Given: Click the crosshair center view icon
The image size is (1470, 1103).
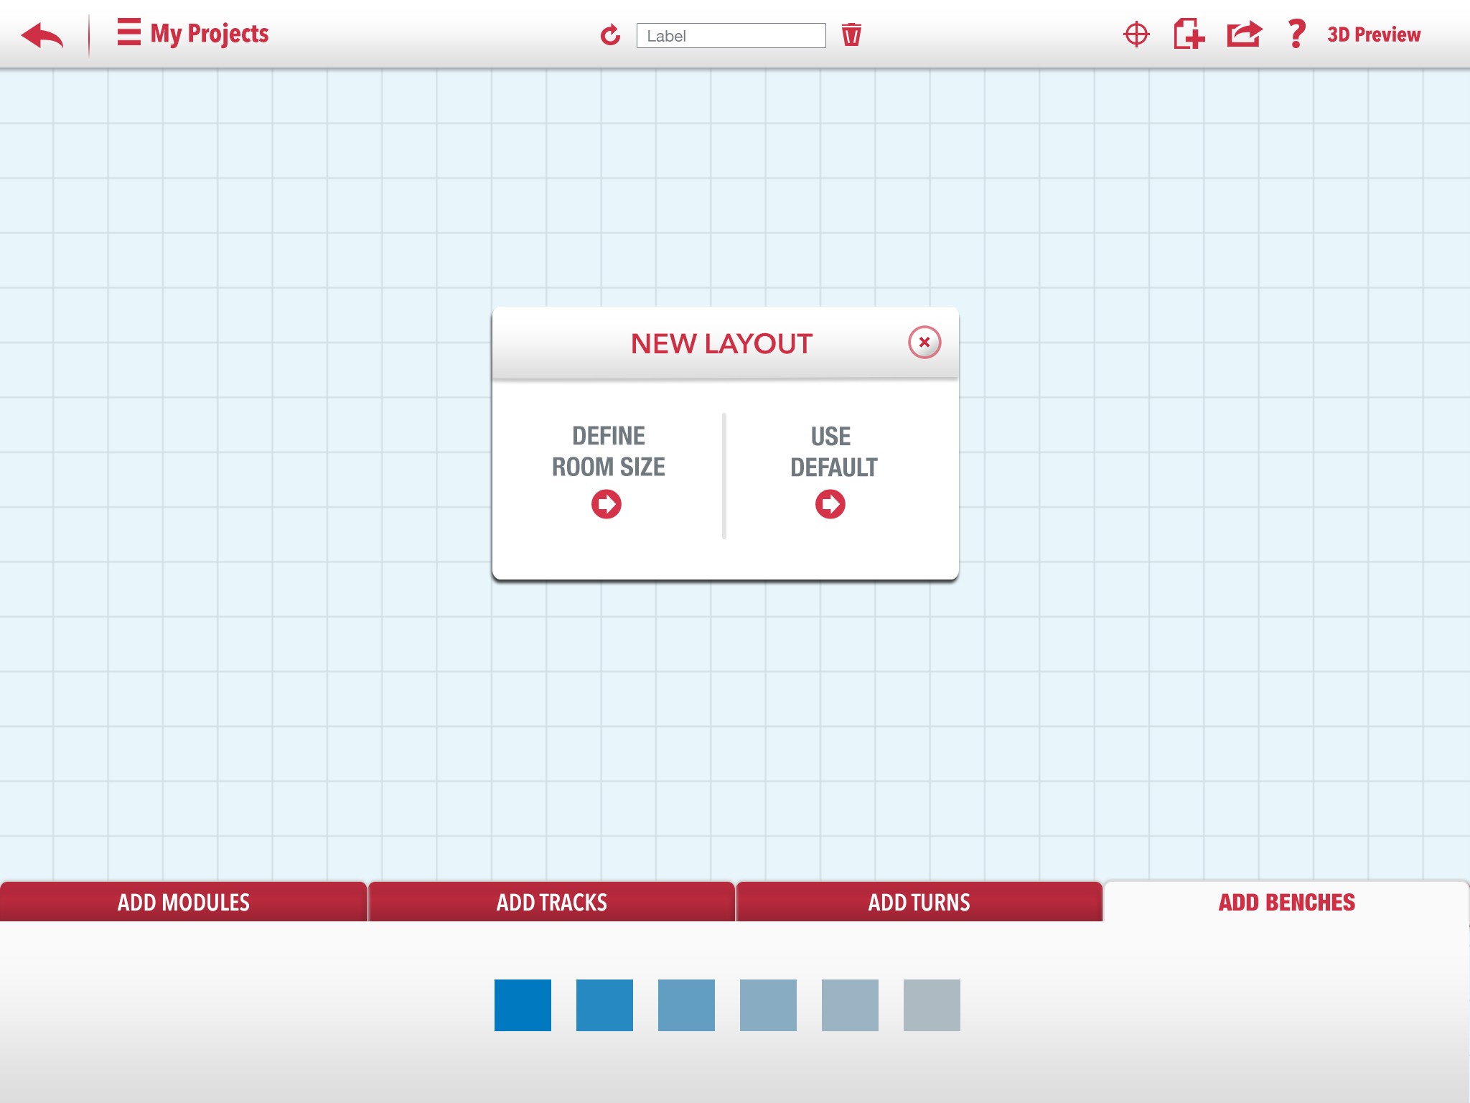Looking at the screenshot, I should pos(1136,34).
